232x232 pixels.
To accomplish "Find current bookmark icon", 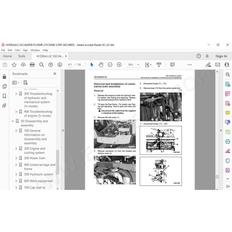I will point(26,83).
